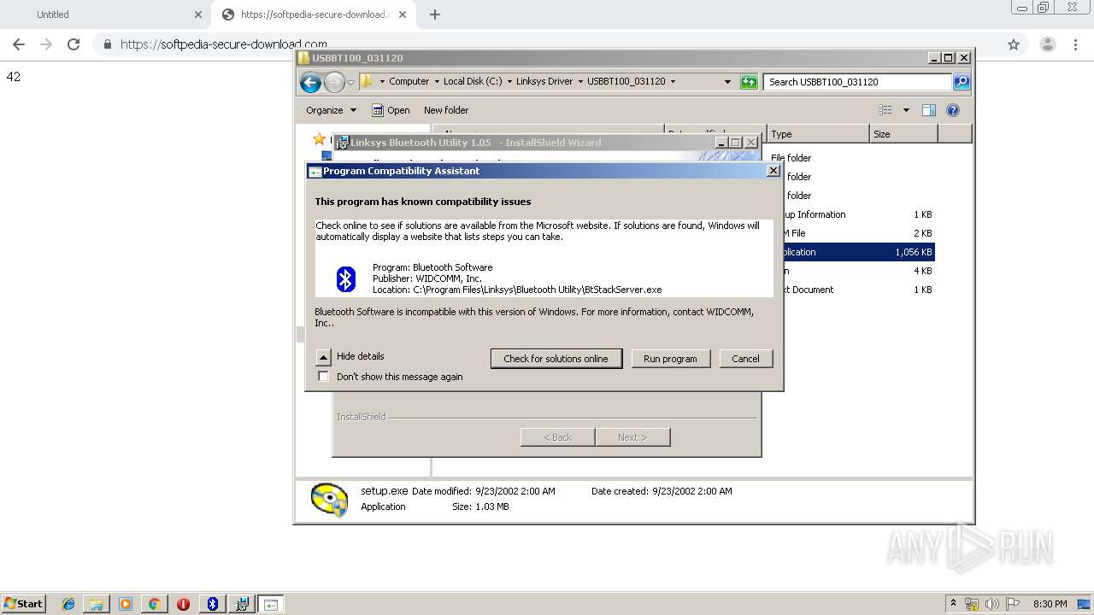
Task: Click Action Center flag tray icon
Action: point(1013,604)
